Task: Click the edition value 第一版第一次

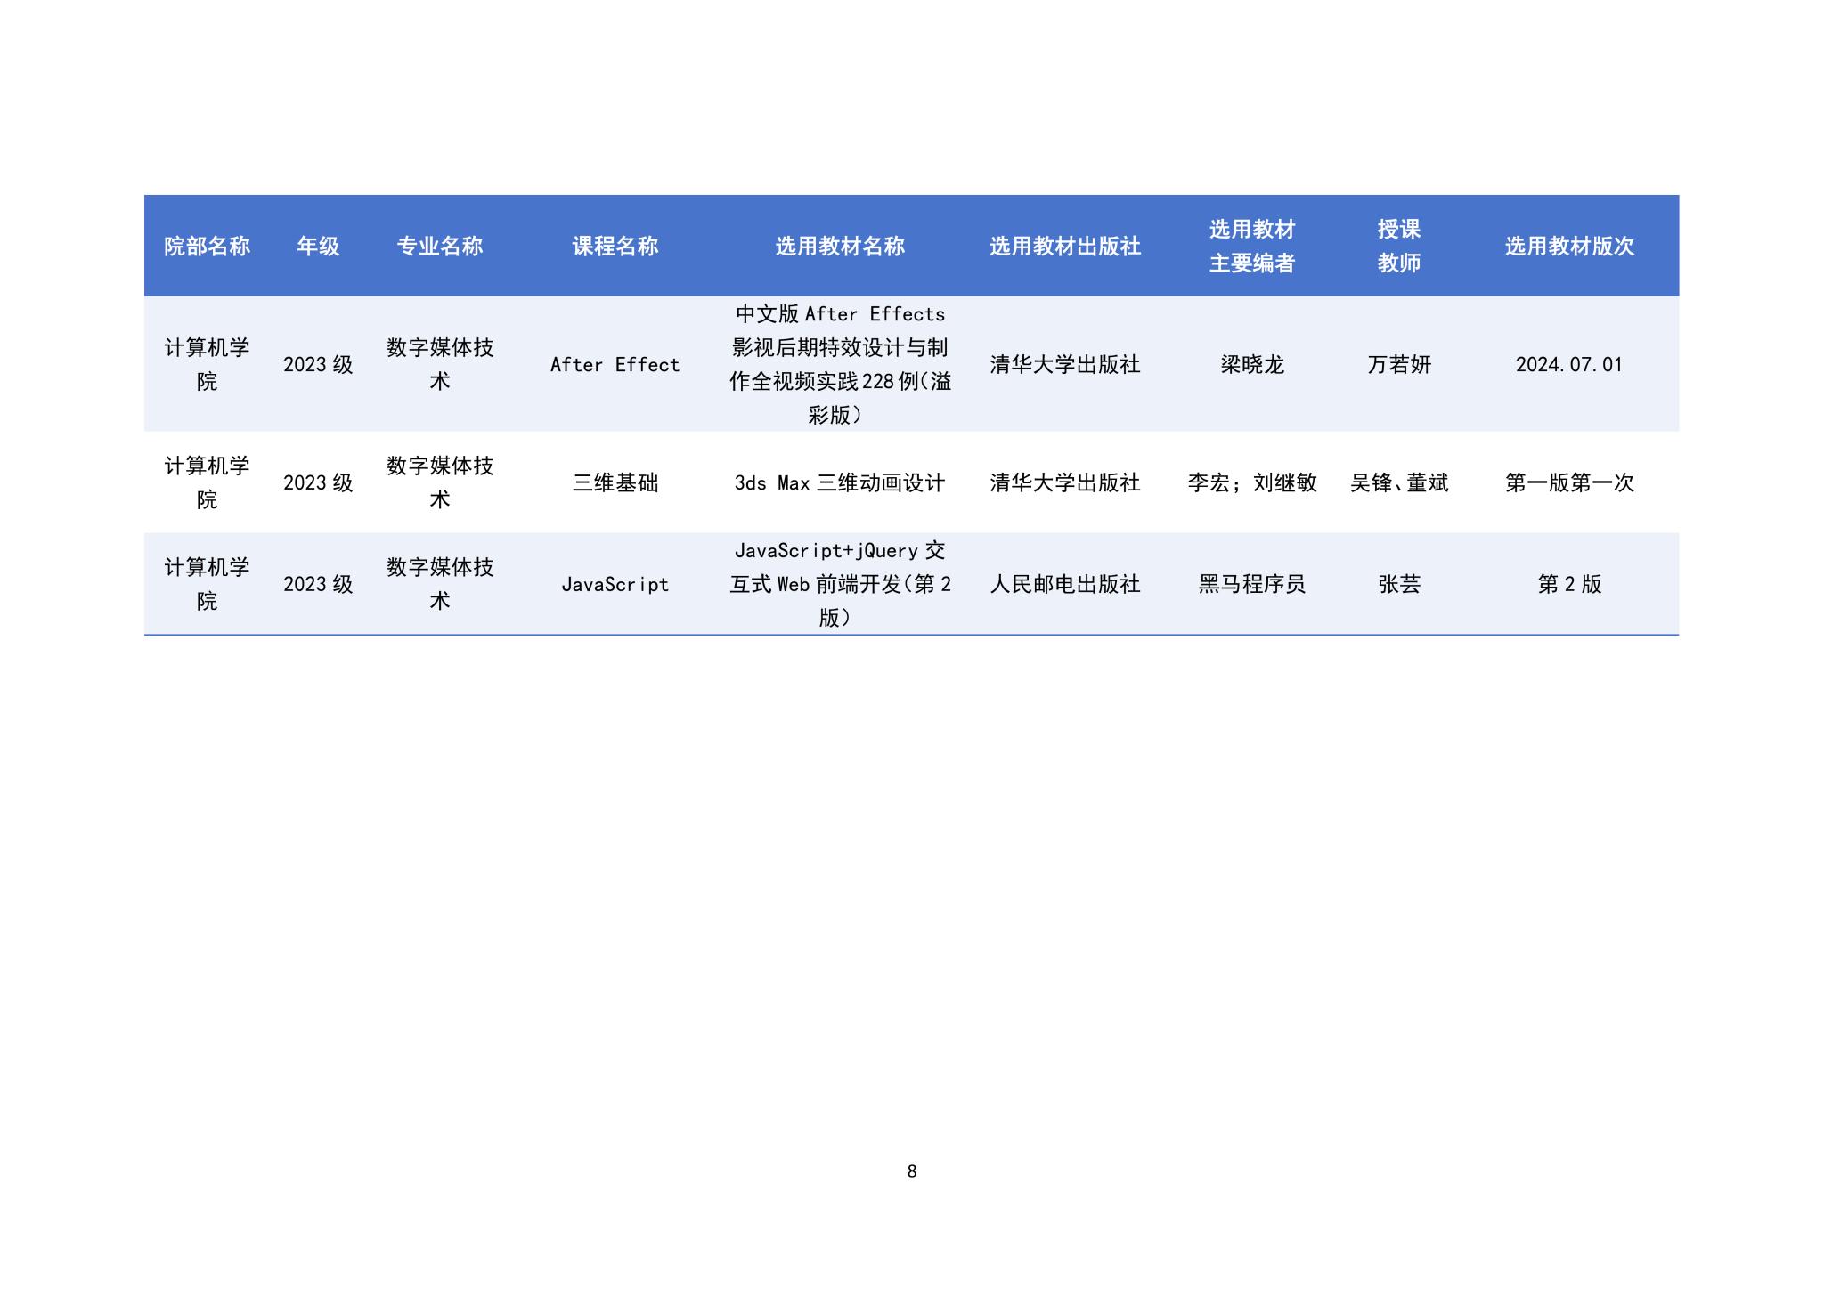Action: click(1569, 483)
